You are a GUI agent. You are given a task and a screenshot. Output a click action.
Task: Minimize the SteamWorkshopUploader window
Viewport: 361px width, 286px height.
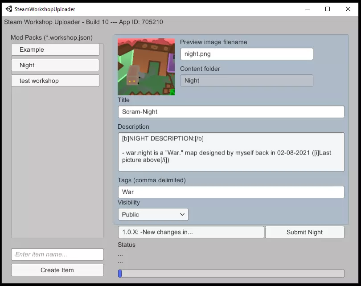click(x=308, y=9)
